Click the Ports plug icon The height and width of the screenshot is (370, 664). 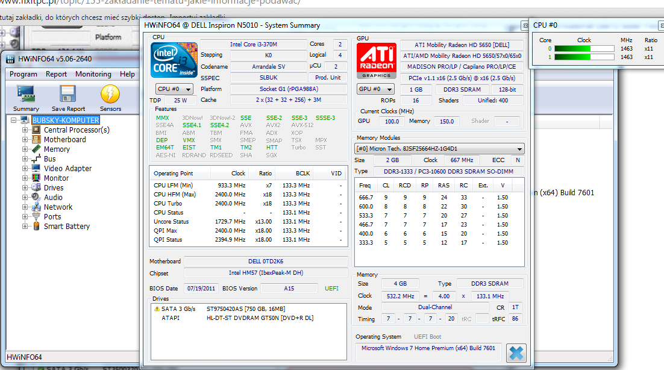click(37, 217)
